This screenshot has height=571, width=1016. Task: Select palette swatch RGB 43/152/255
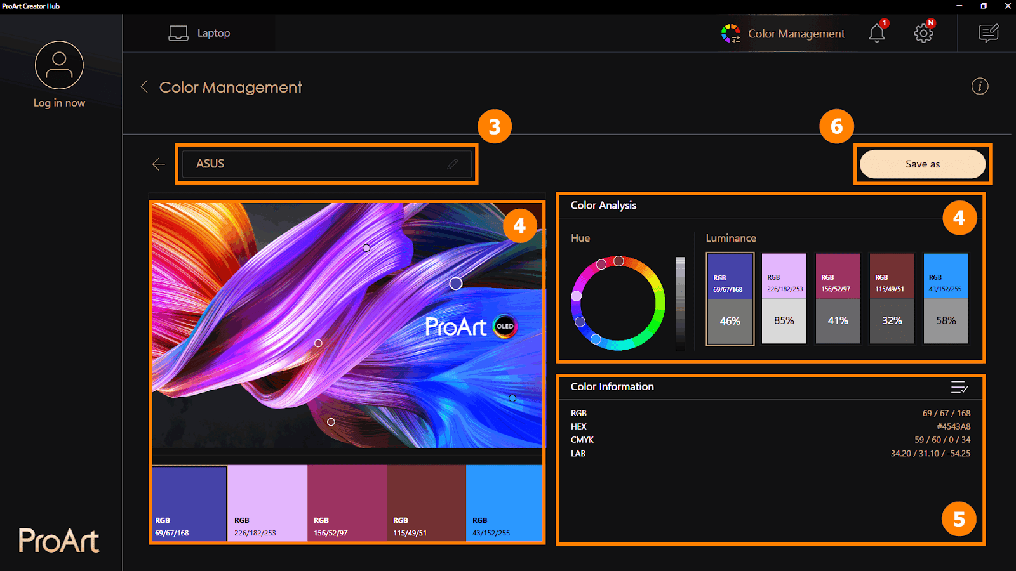point(504,504)
